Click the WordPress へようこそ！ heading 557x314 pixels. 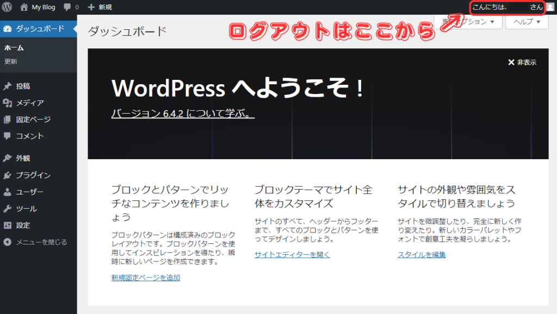[237, 88]
